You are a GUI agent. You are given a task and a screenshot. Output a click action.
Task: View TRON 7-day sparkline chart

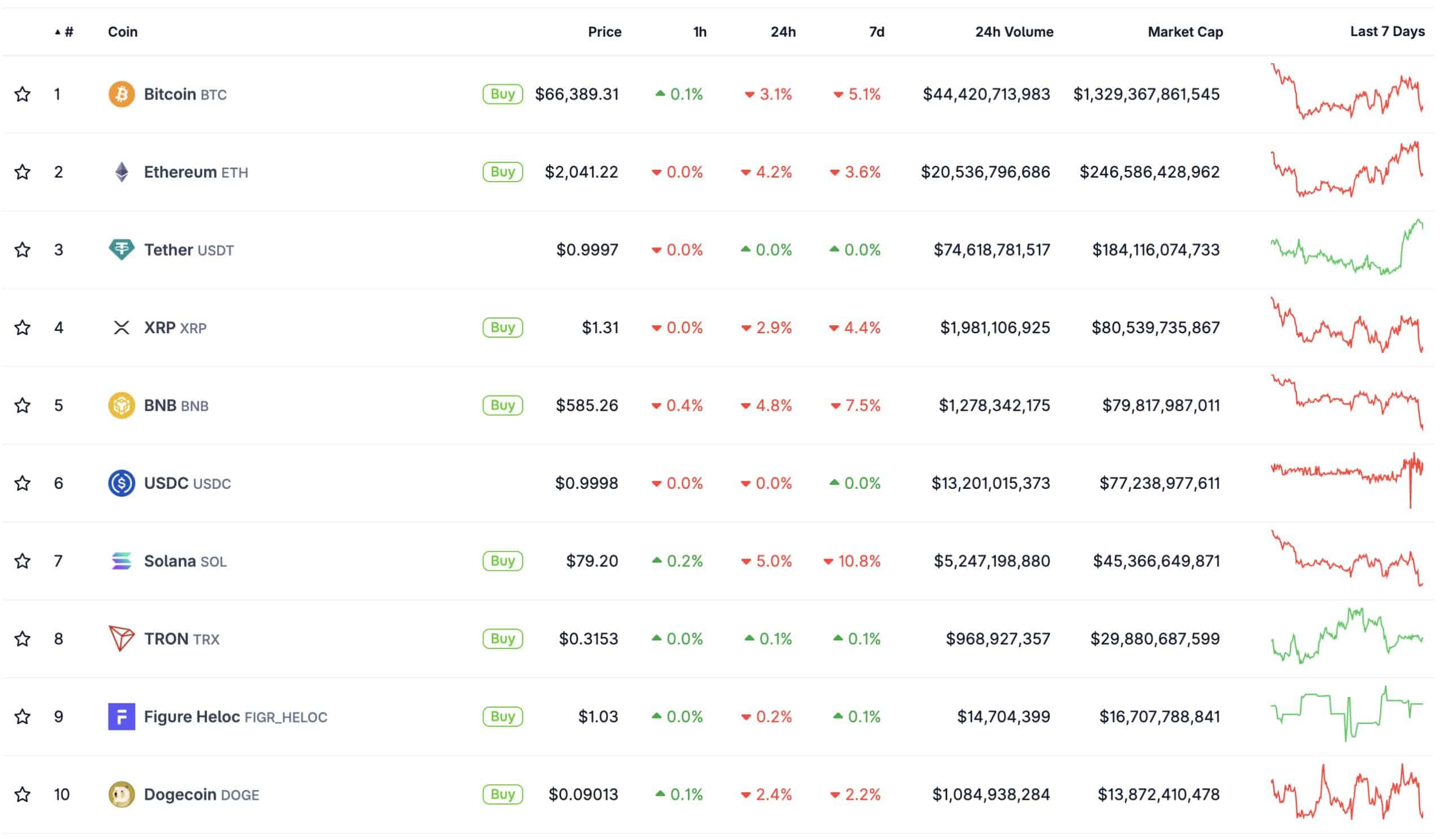1347,636
